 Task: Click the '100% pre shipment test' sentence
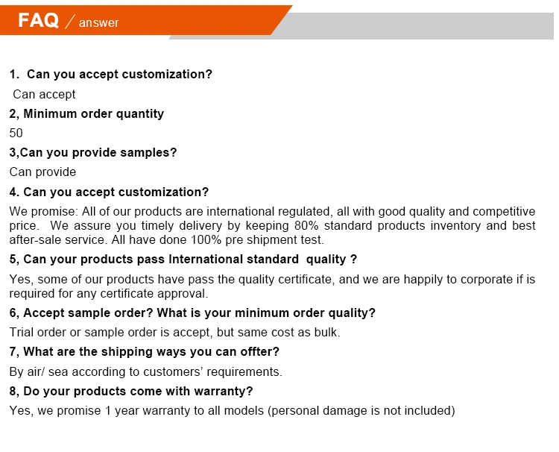click(218, 239)
